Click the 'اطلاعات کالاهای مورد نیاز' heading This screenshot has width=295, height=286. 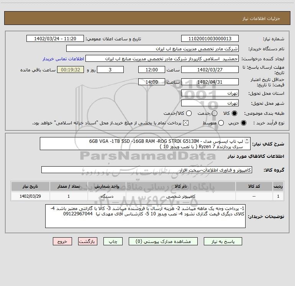[x=256, y=156]
